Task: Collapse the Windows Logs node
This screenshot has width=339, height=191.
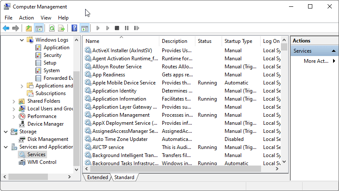Action: [x=22, y=40]
